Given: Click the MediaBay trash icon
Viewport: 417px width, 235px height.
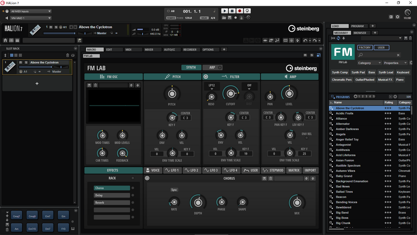Looking at the screenshot, I should pos(410,38).
